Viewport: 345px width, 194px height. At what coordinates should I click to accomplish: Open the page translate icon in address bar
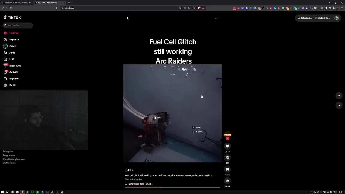coord(189,8)
